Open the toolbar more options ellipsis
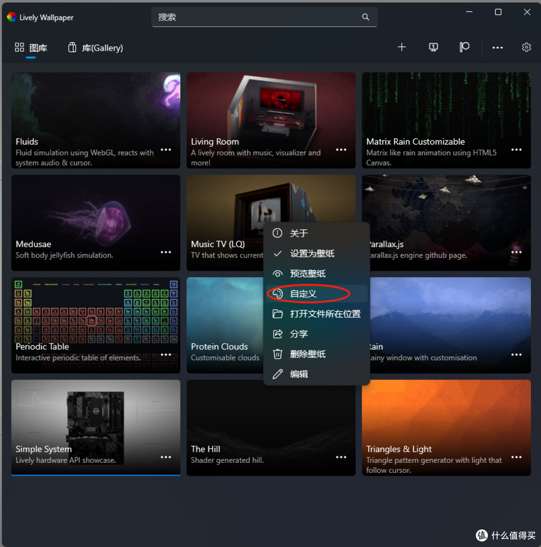The image size is (541, 547). point(497,48)
